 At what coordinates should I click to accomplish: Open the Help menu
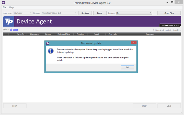(x=11, y=7)
